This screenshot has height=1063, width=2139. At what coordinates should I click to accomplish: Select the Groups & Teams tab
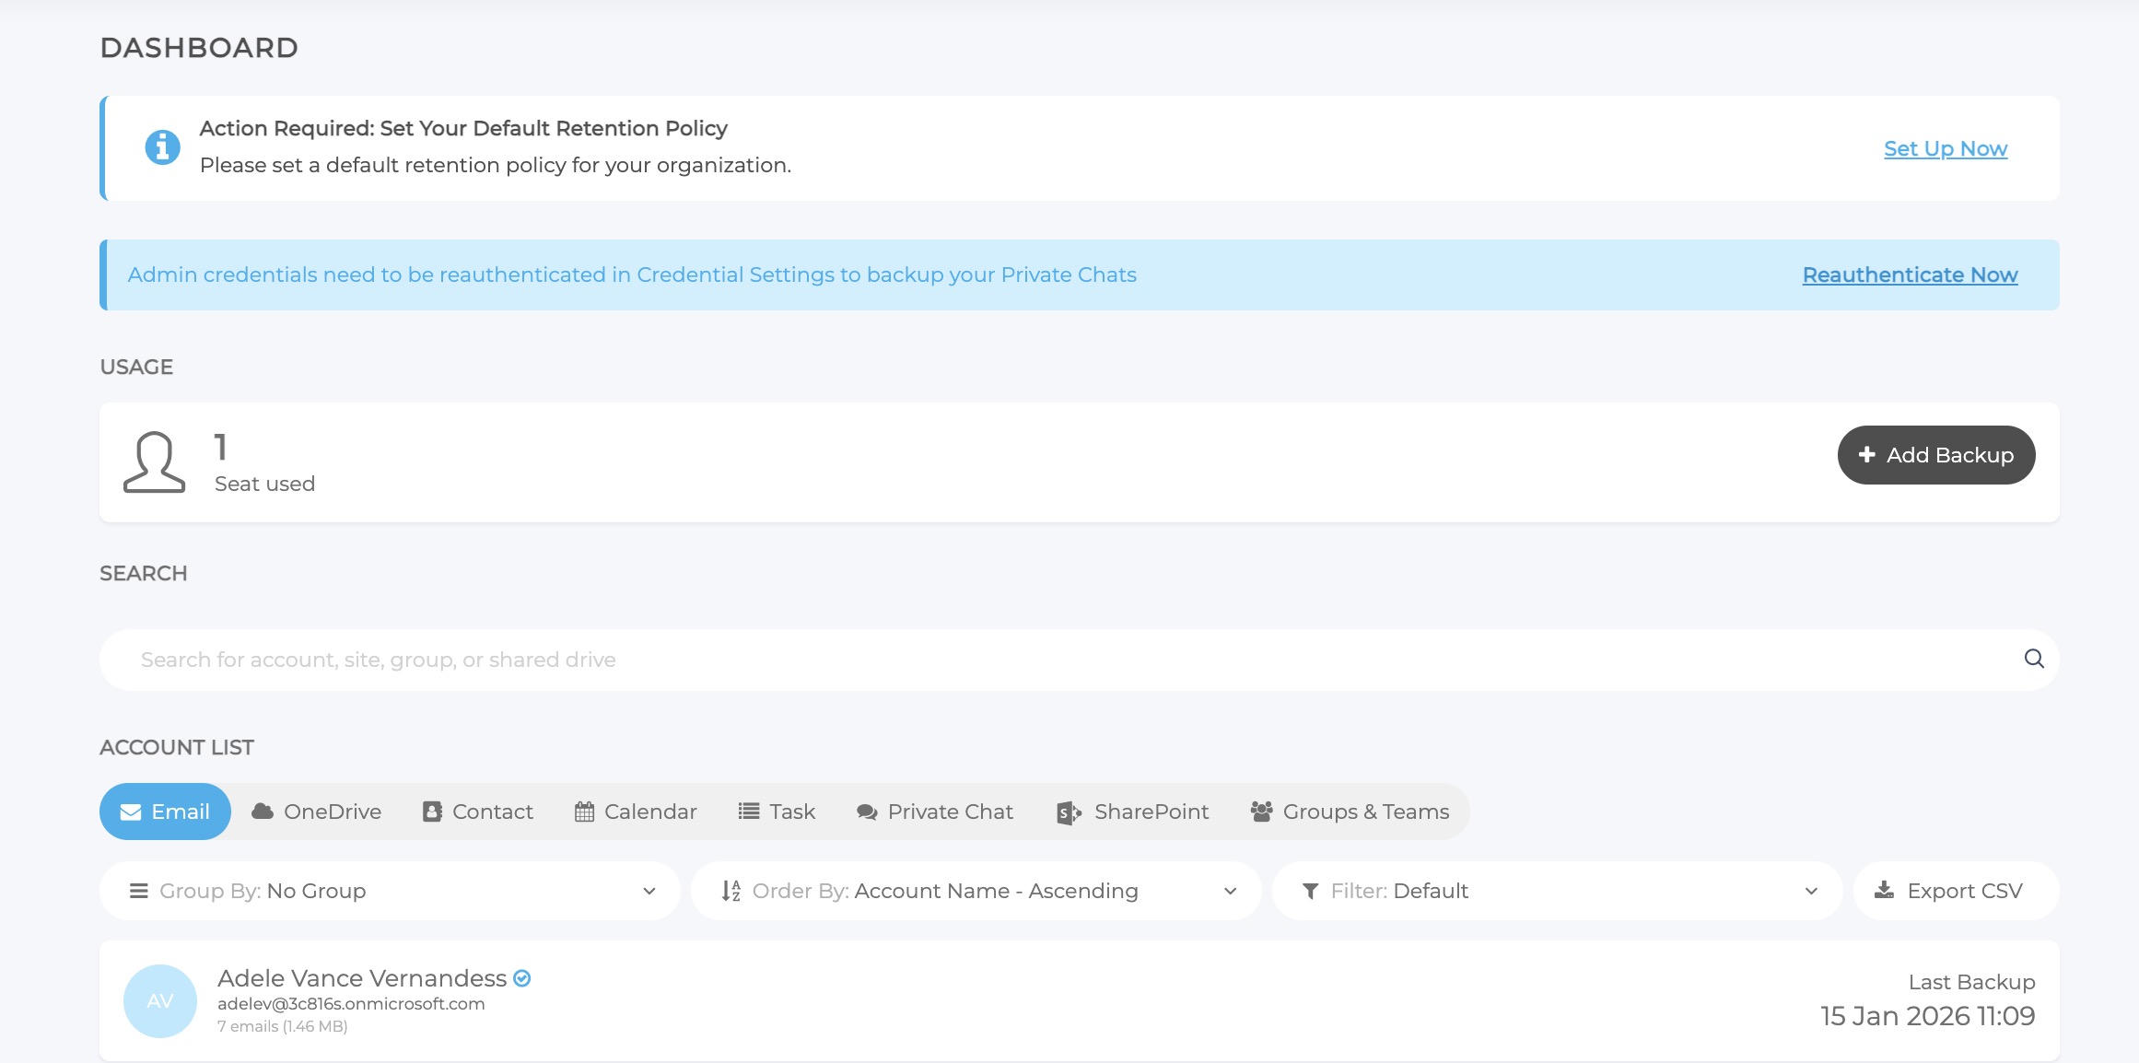(1350, 812)
